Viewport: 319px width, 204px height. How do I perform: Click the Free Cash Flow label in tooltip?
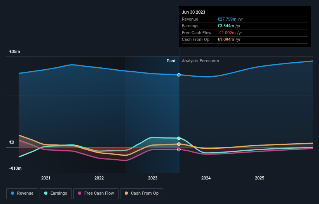(x=197, y=33)
